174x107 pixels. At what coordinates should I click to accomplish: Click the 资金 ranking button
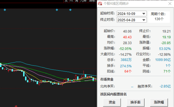tap(112, 102)
